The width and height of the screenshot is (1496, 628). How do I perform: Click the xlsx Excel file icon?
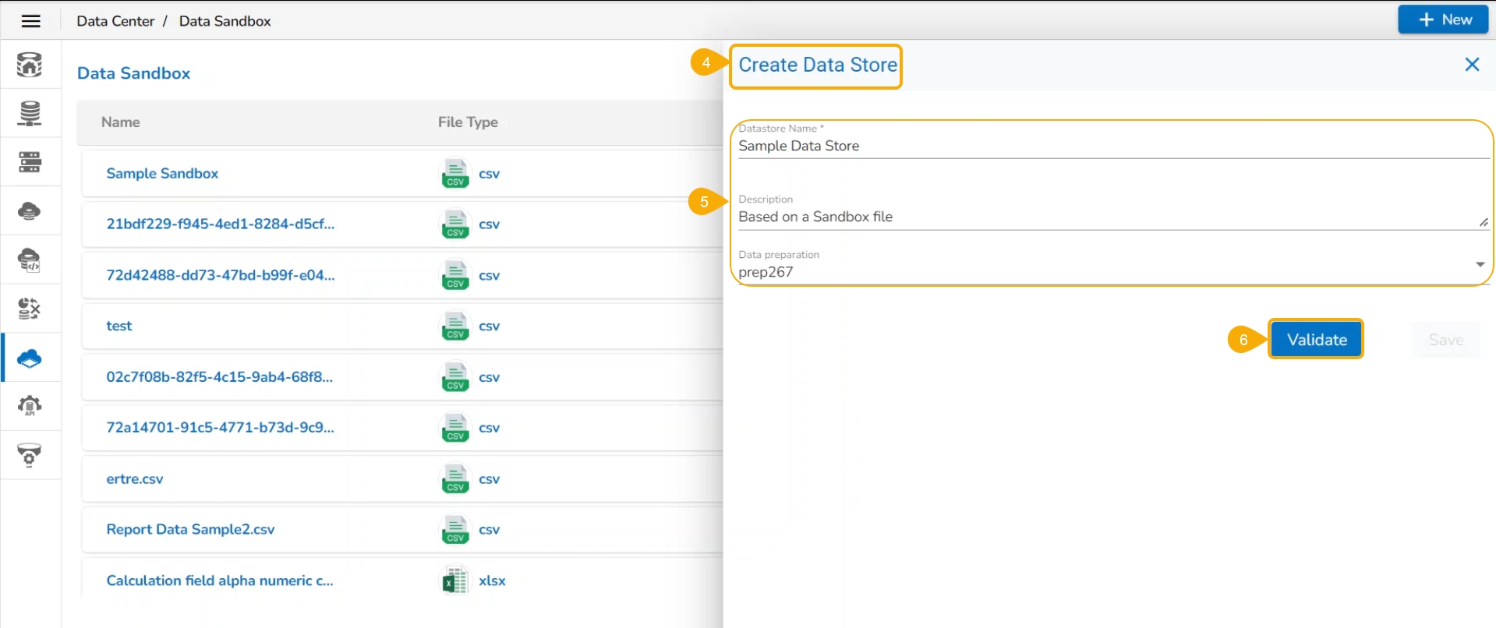click(x=455, y=580)
